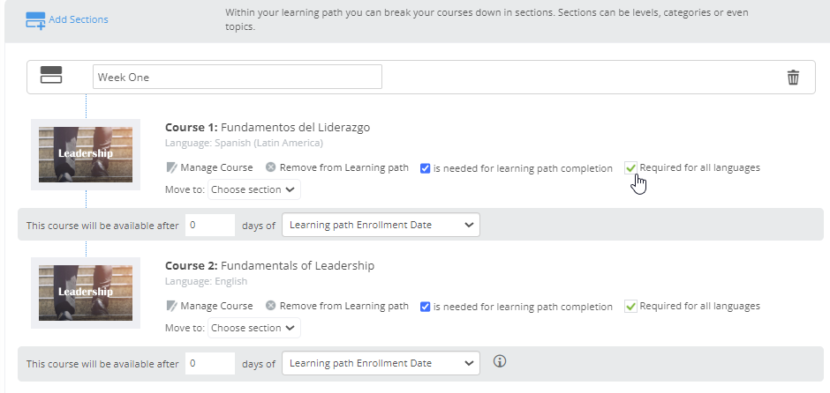Image resolution: width=830 pixels, height=393 pixels.
Task: Click the Add Sections link
Action: tap(79, 19)
